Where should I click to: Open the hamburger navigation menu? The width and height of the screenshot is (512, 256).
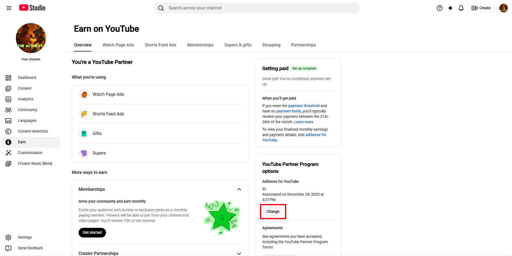click(x=9, y=8)
